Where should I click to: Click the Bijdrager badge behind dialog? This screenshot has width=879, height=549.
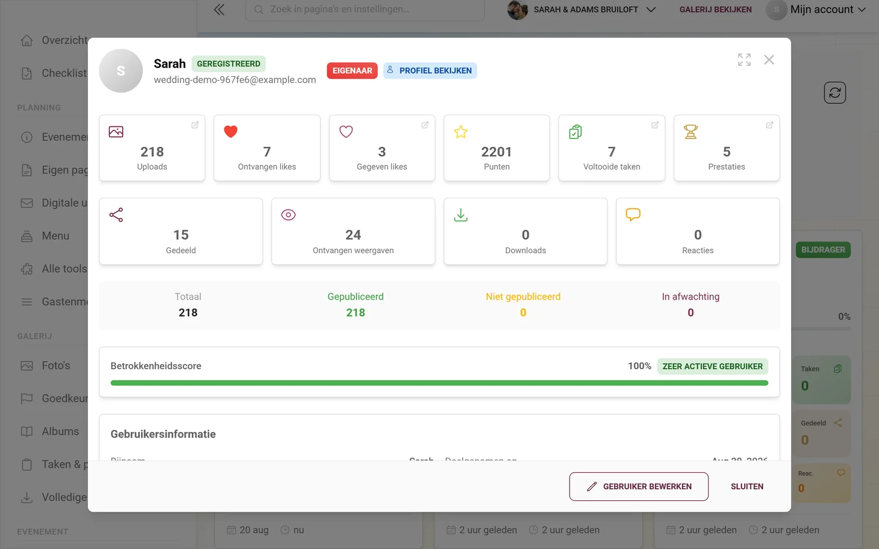point(823,250)
